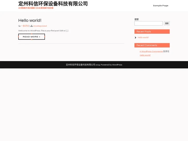The height and width of the screenshot is (141, 188).
Task: Click the 搜索 search submit button
Action: pos(167,23)
